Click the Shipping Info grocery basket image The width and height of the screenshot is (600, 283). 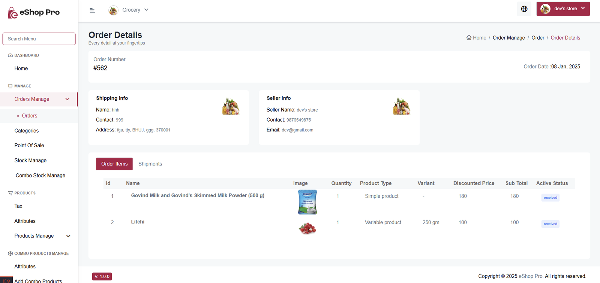click(x=231, y=106)
